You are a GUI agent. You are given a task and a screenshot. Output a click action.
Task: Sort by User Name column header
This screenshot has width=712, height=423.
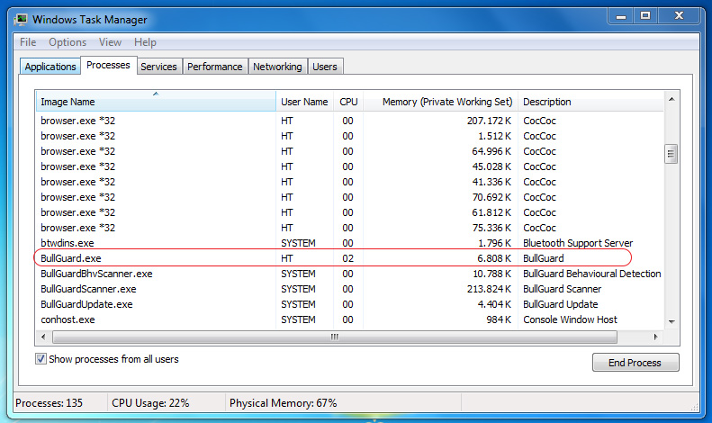tap(304, 102)
